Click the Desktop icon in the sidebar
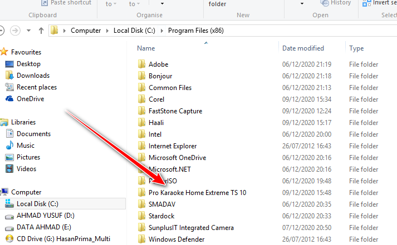The width and height of the screenshot is (397, 245). (9, 64)
